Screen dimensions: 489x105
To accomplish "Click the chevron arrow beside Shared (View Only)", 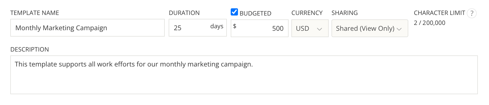I will (x=399, y=29).
